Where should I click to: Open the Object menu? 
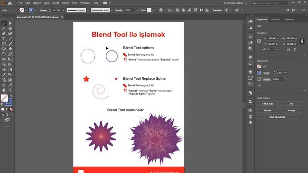[37, 3]
